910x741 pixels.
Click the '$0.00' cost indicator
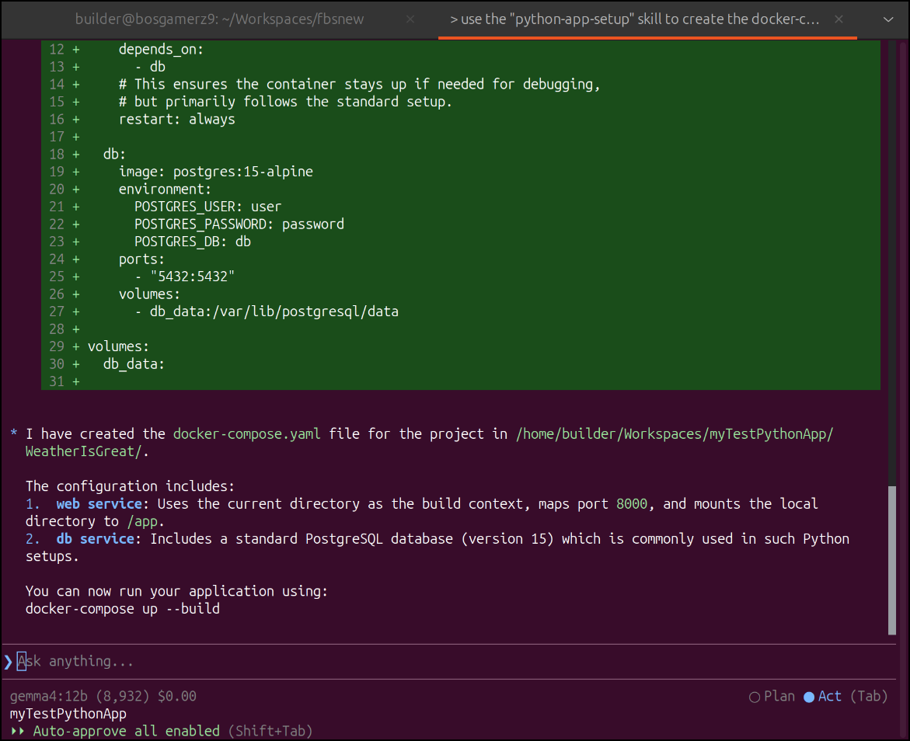(x=177, y=696)
